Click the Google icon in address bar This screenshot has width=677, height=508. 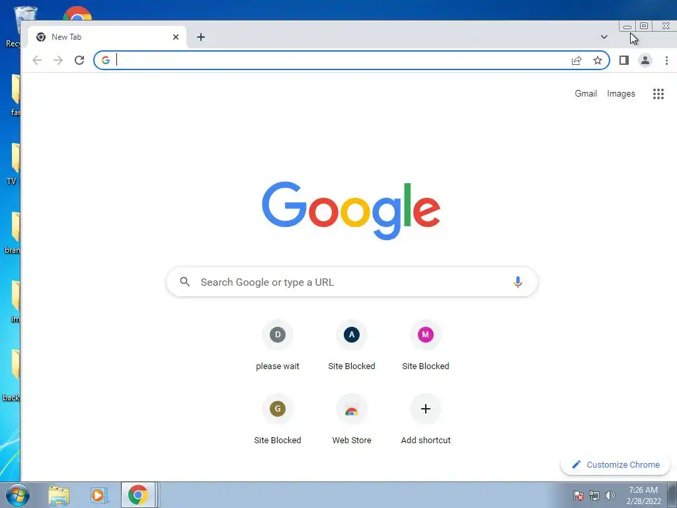click(x=106, y=60)
